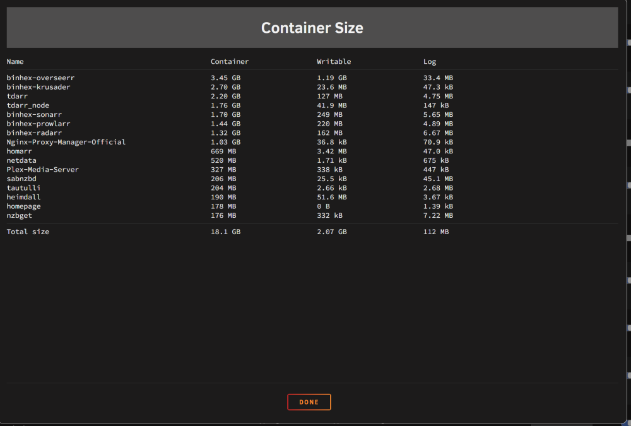Viewport: 631px width, 426px height.
Task: Click the tautulli name
Action: pyautogui.click(x=23, y=188)
